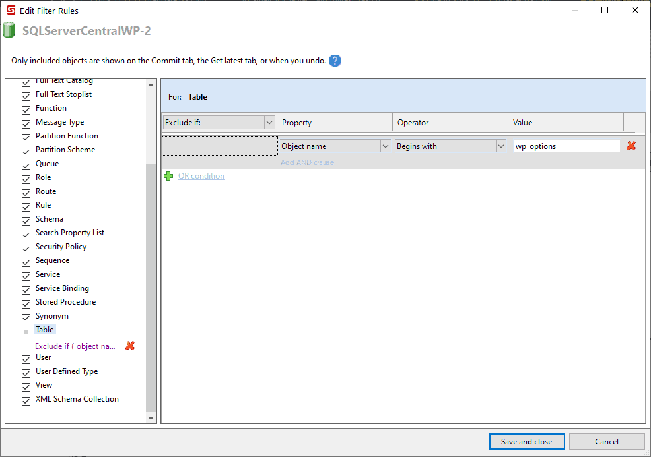Open the Exclude if dropdown

coord(269,123)
